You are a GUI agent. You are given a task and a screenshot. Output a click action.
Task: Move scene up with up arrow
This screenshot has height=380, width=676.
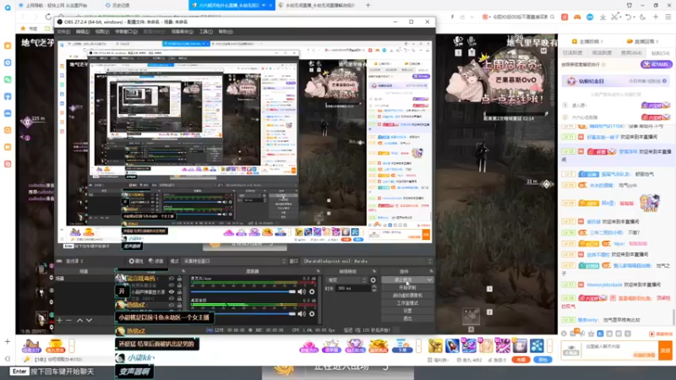(79, 320)
